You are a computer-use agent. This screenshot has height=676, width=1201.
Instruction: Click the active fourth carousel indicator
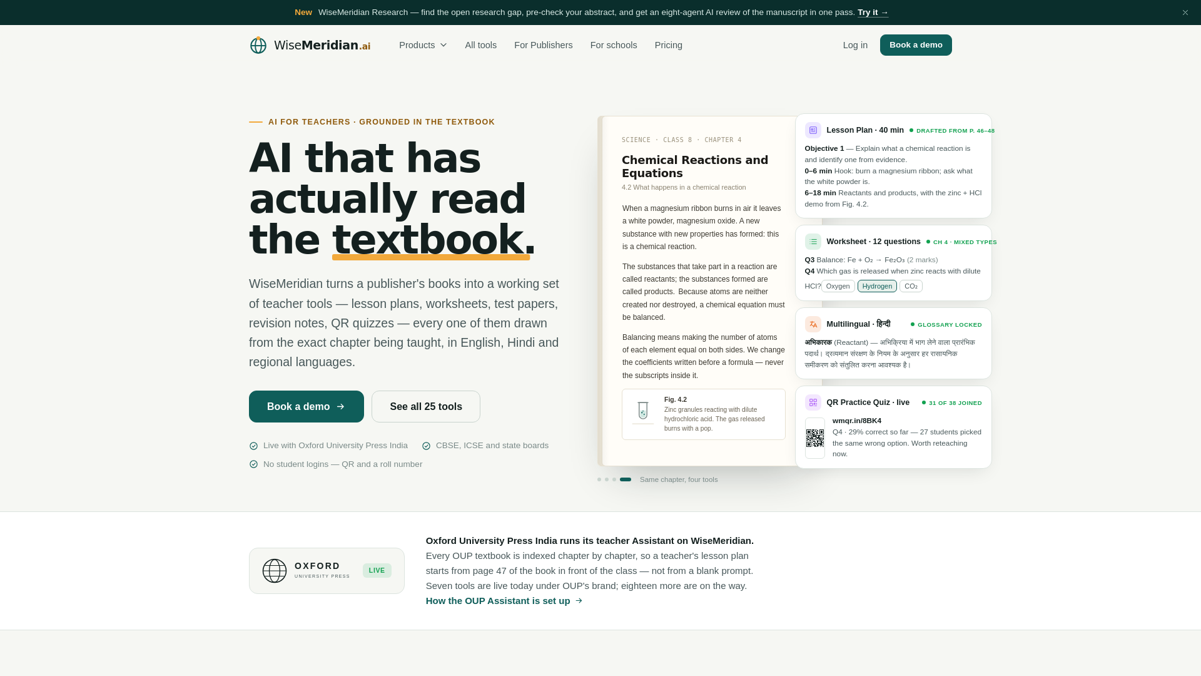tap(626, 479)
